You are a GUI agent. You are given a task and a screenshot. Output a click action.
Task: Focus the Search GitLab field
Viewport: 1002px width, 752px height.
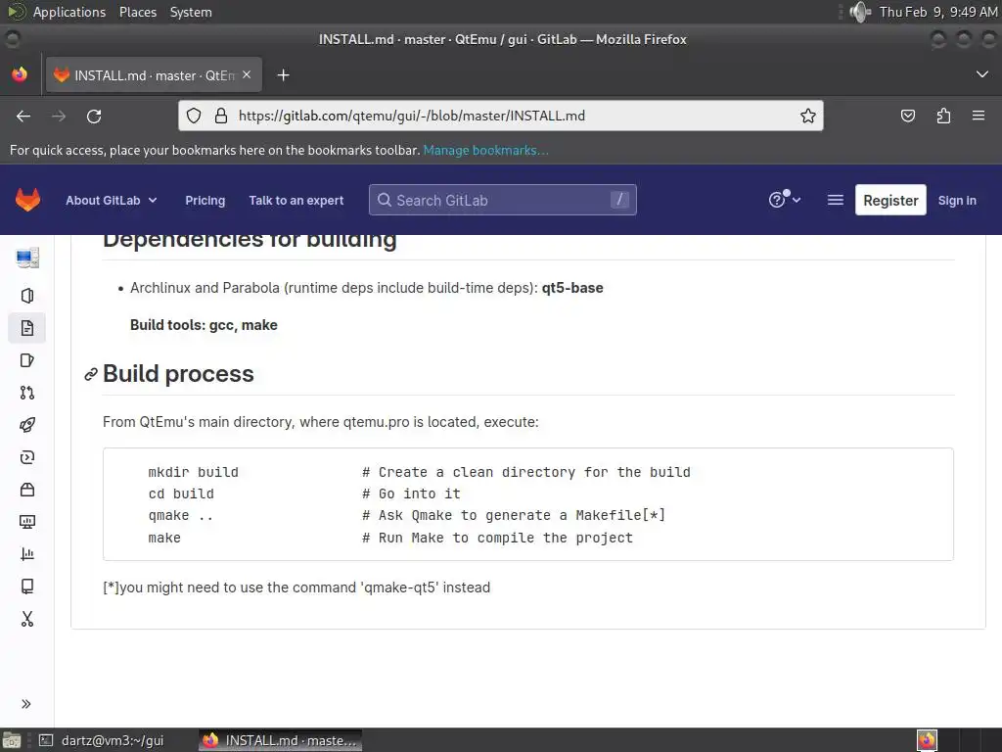(x=502, y=200)
